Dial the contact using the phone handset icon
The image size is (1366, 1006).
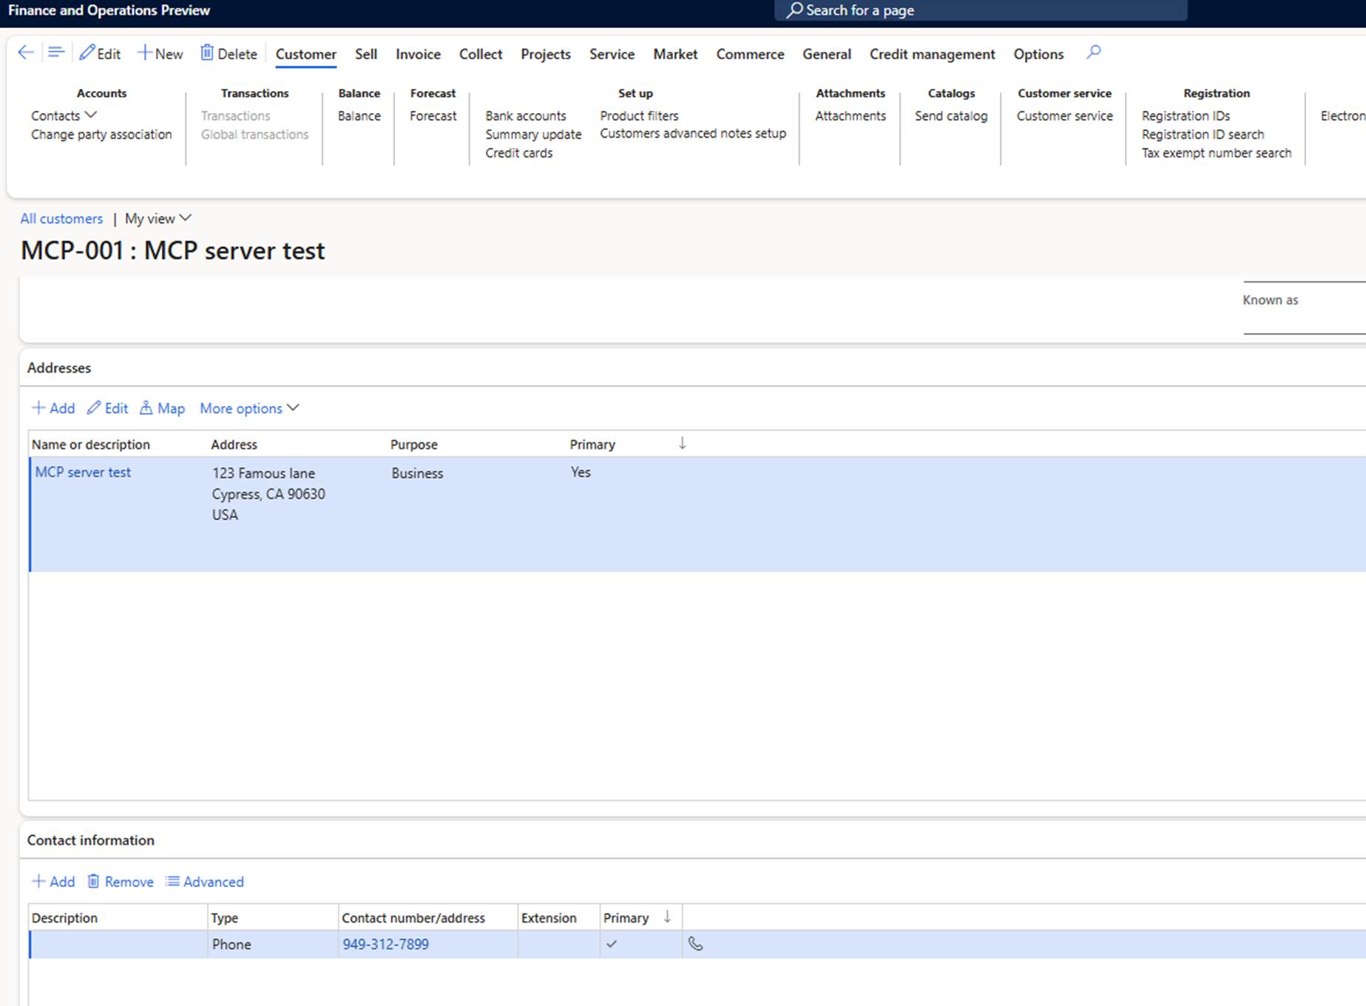696,944
